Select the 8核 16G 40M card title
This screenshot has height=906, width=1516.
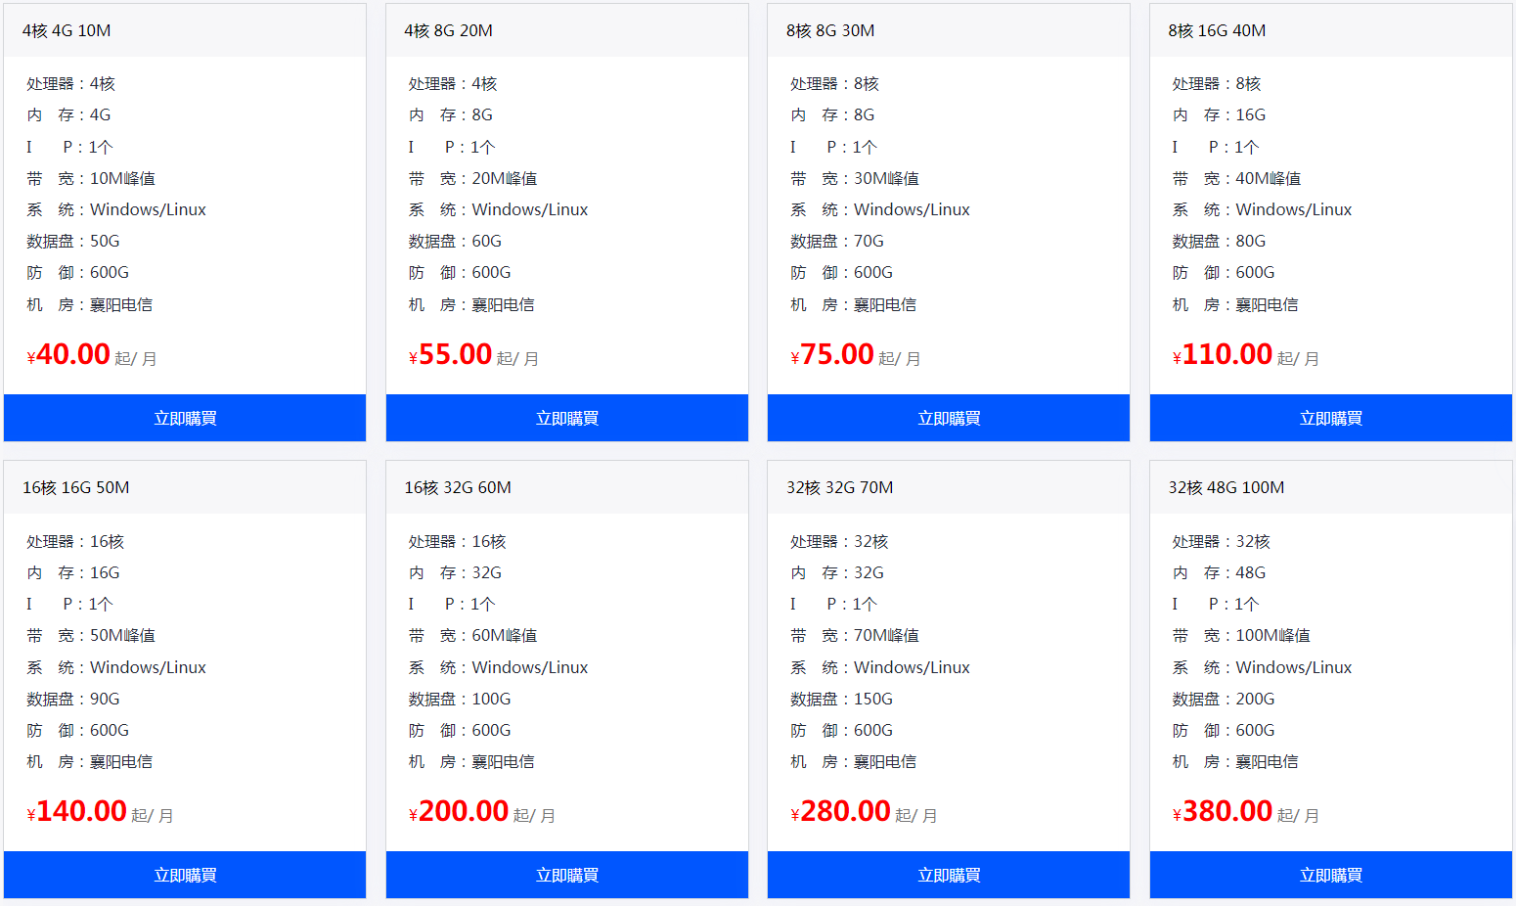click(x=1217, y=30)
